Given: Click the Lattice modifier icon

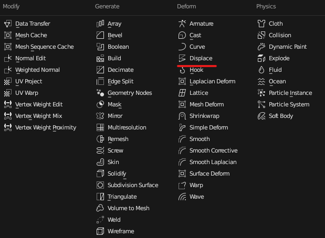Looking at the screenshot, I should coord(182,93).
